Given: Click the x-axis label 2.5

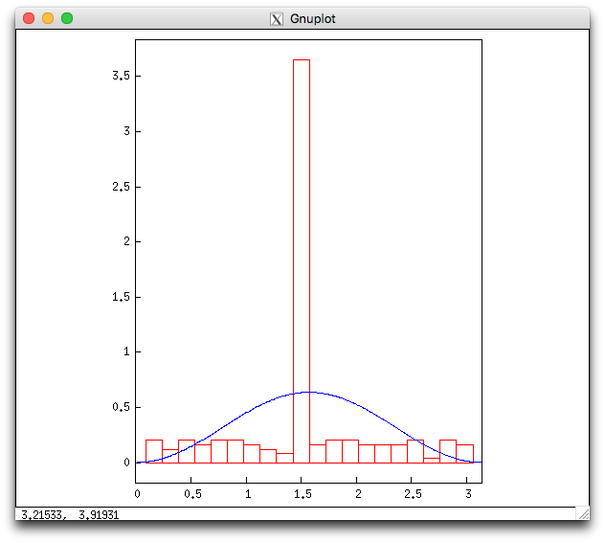Looking at the screenshot, I should (413, 494).
